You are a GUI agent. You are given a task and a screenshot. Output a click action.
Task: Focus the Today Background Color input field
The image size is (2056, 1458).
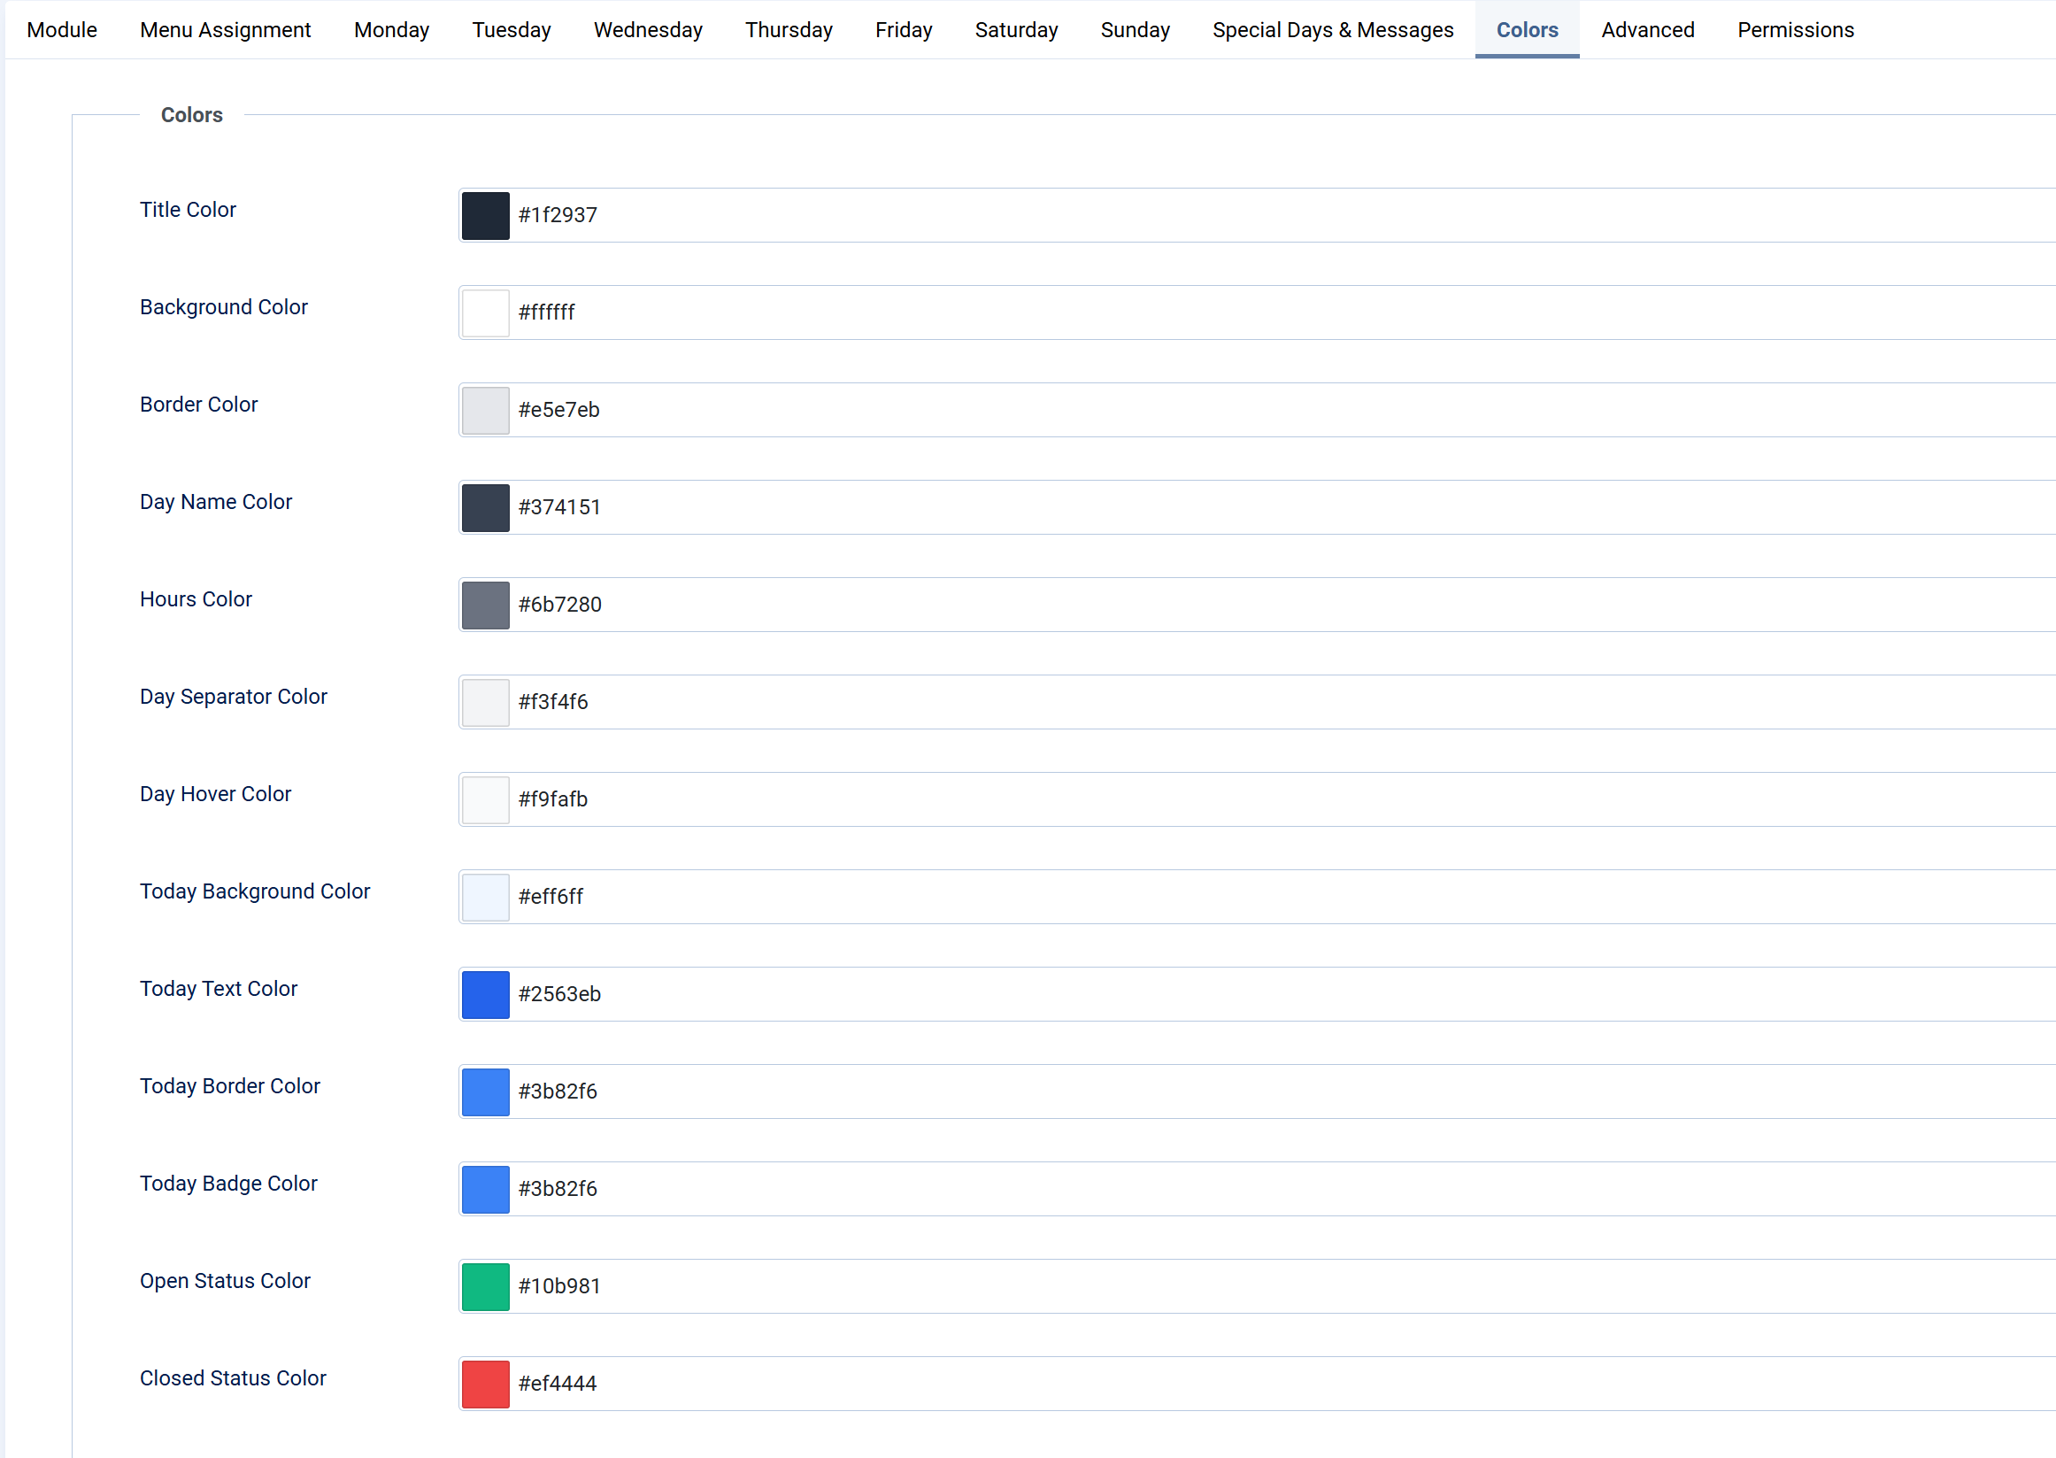point(1257,897)
